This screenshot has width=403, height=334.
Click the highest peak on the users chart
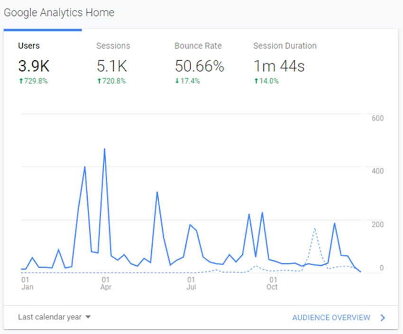pyautogui.click(x=104, y=149)
